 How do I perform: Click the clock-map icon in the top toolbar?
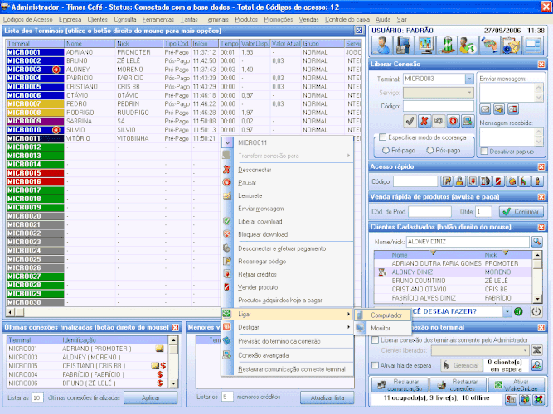(511, 46)
